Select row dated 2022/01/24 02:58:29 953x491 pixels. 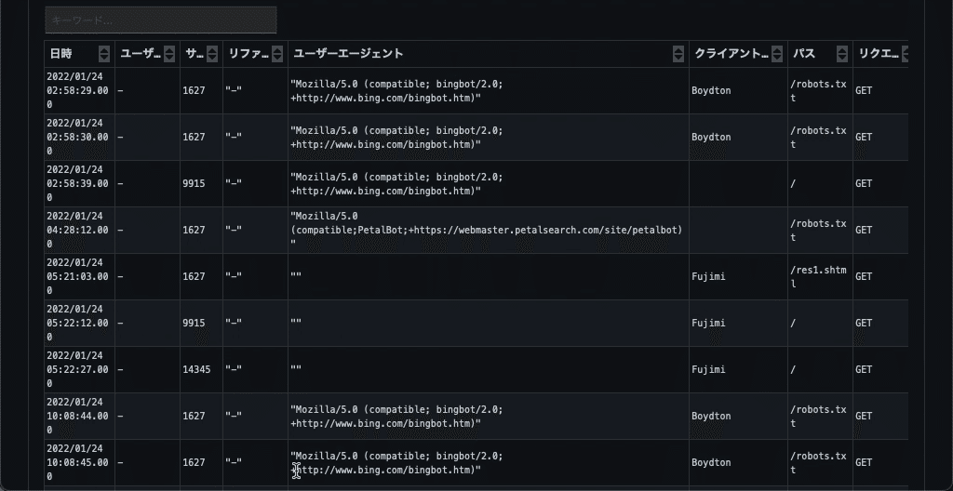[476, 90]
